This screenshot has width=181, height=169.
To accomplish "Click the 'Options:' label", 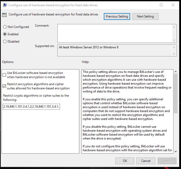I will tap(8, 62).
